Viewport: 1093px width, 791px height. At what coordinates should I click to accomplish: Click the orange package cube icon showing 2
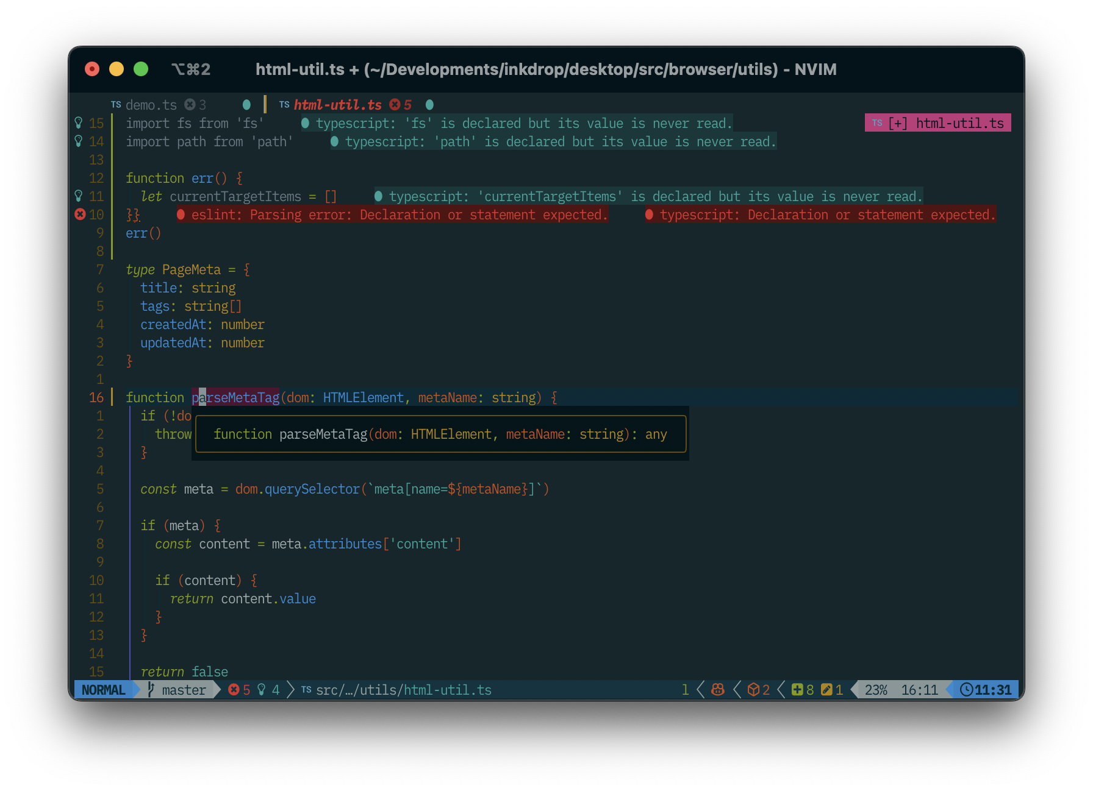pyautogui.click(x=753, y=690)
